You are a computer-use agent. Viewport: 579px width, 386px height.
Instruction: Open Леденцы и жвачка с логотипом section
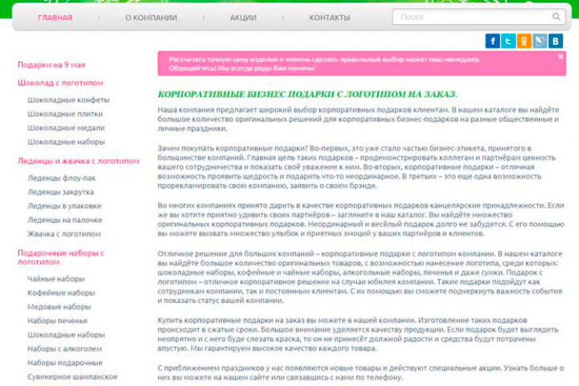(79, 161)
